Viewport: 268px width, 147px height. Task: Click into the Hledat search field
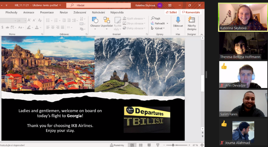click(x=99, y=5)
